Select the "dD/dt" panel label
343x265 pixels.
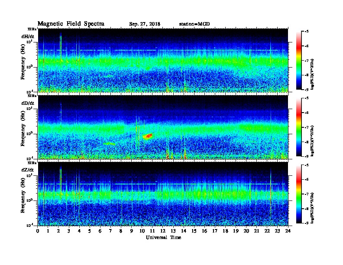click(28, 103)
